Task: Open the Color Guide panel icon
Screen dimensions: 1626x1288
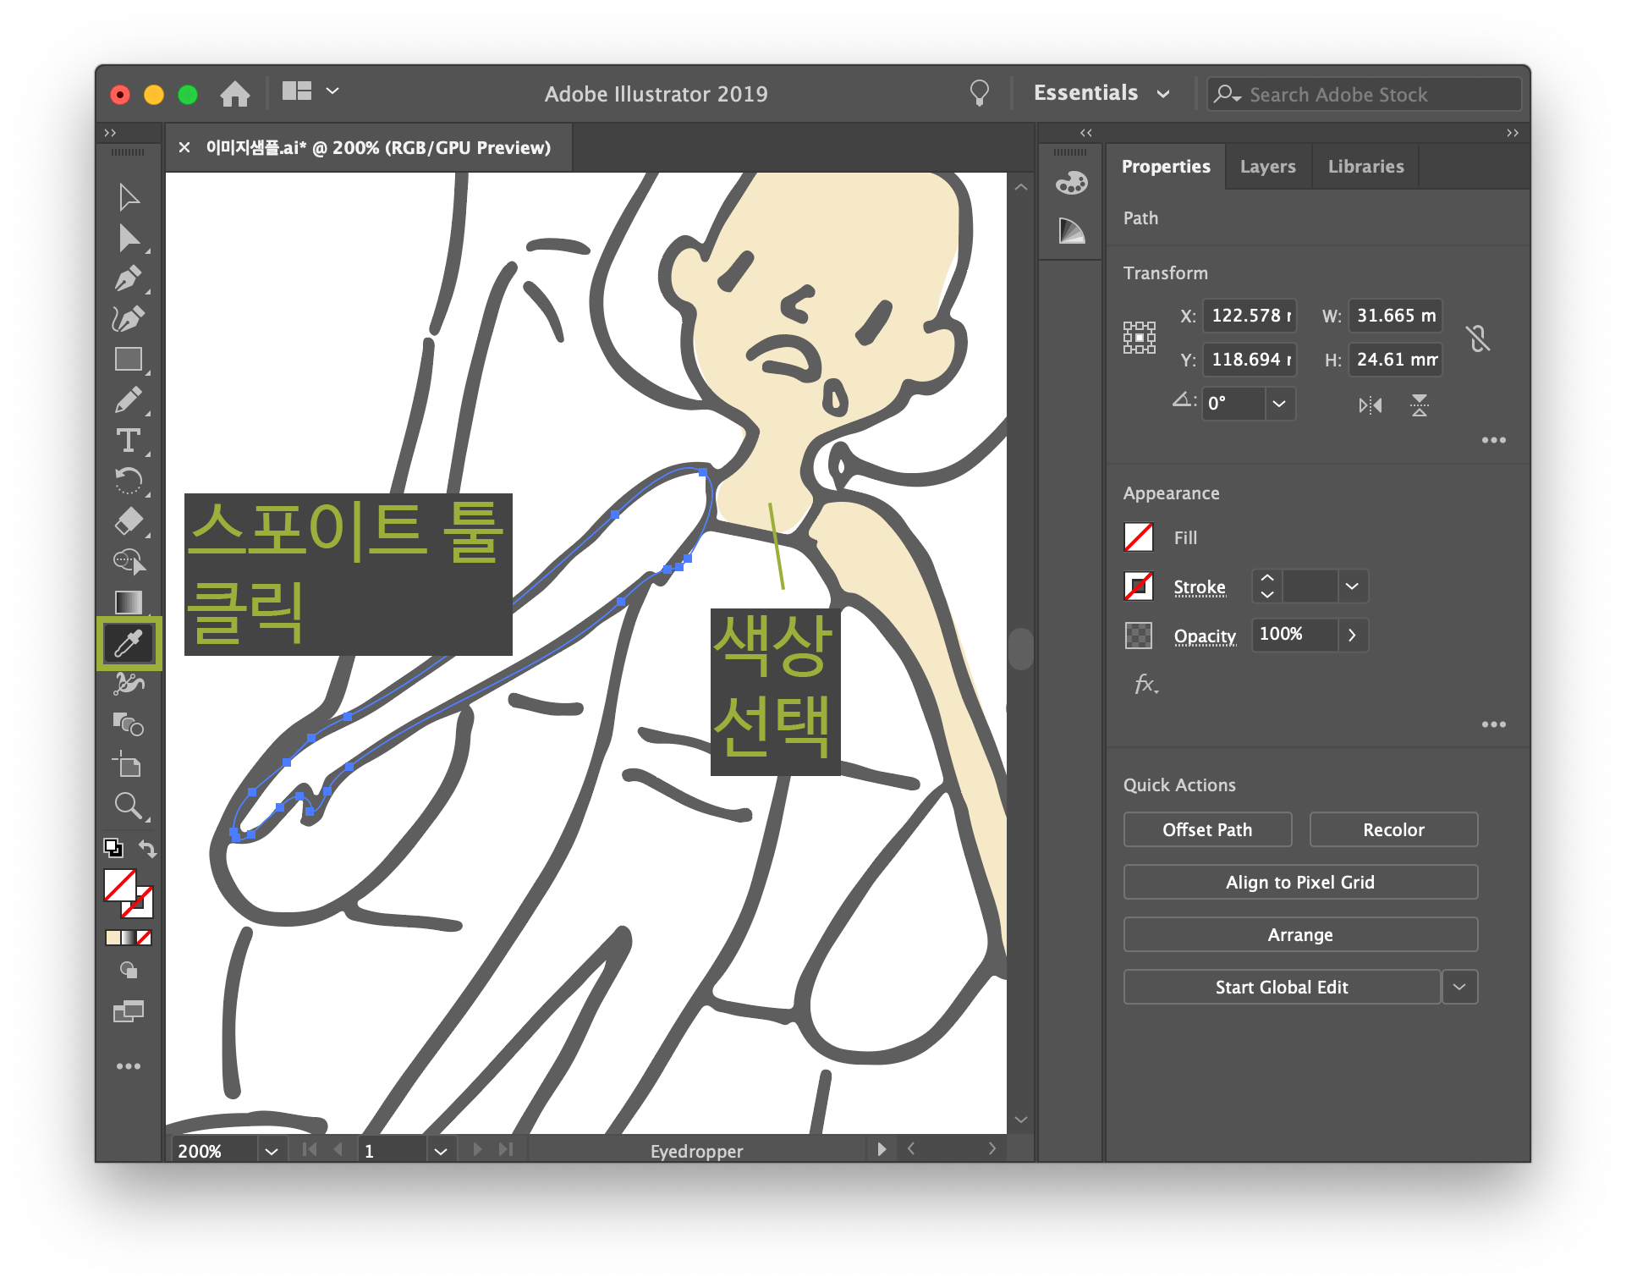Action: (x=1071, y=231)
